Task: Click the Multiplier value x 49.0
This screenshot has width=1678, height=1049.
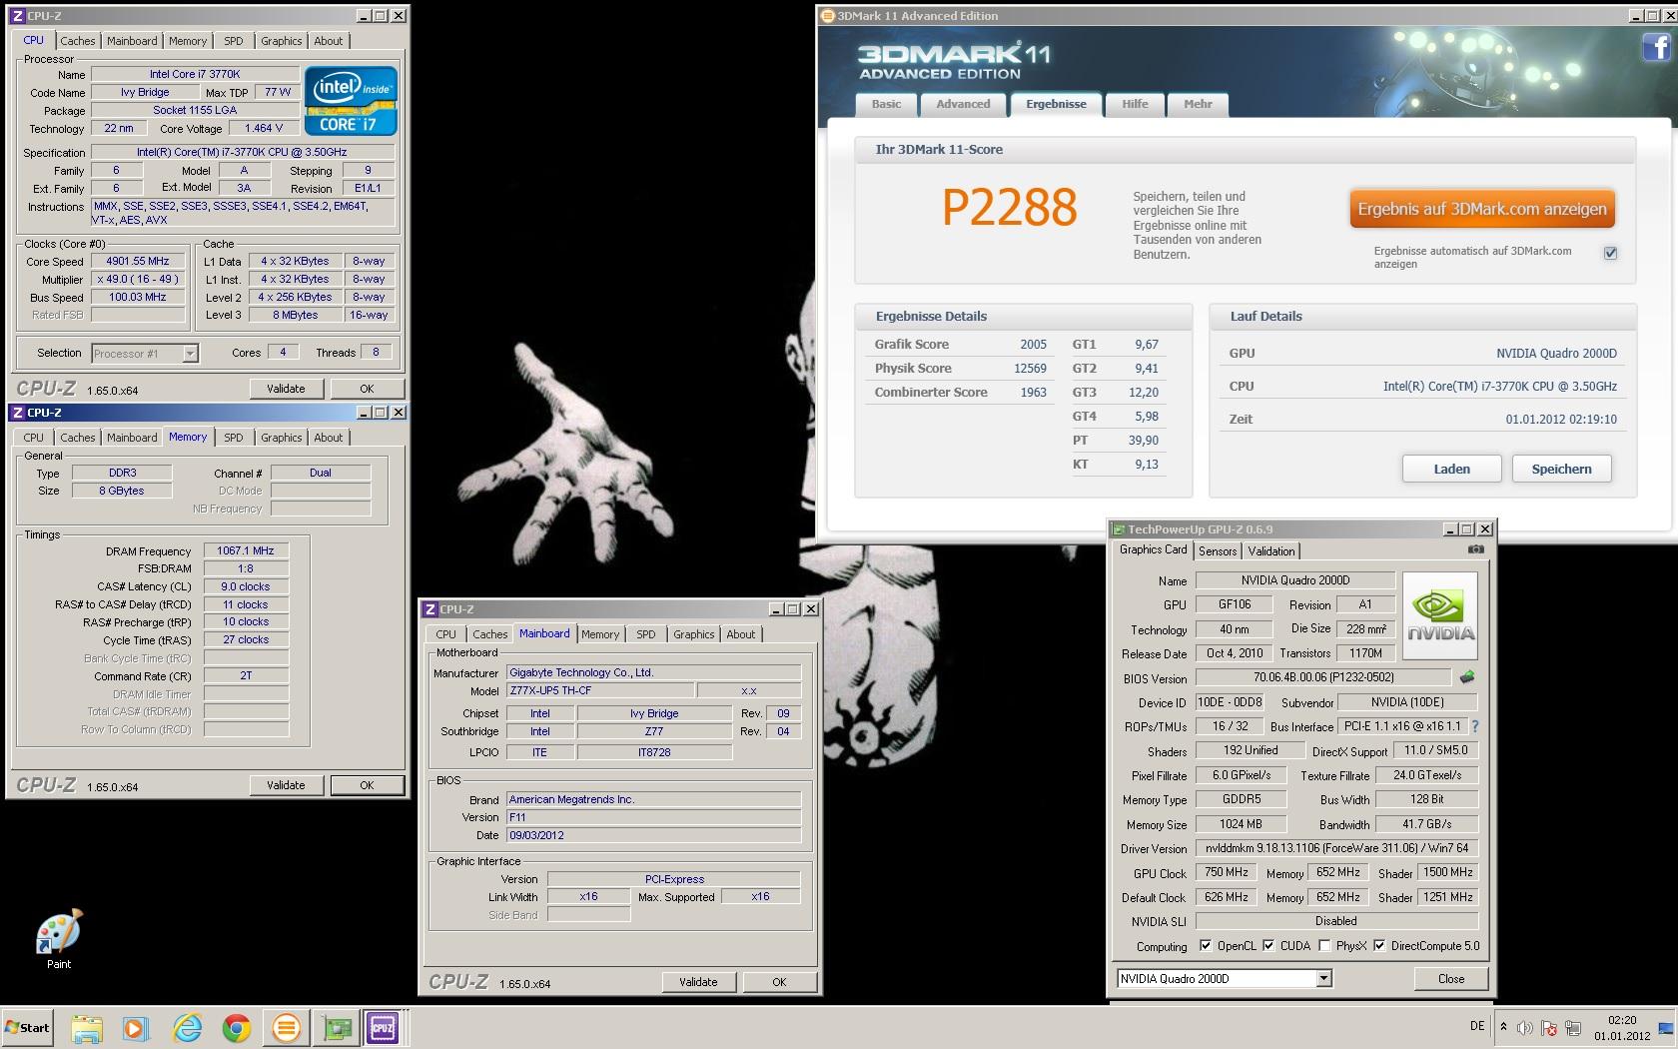Action: (138, 280)
